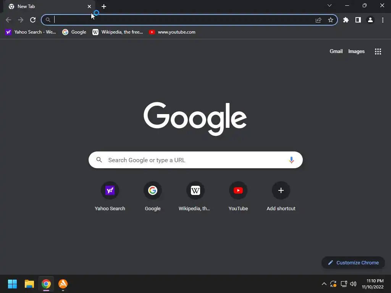Open the Extensions puzzle icon
This screenshot has width=391, height=293.
click(x=346, y=20)
